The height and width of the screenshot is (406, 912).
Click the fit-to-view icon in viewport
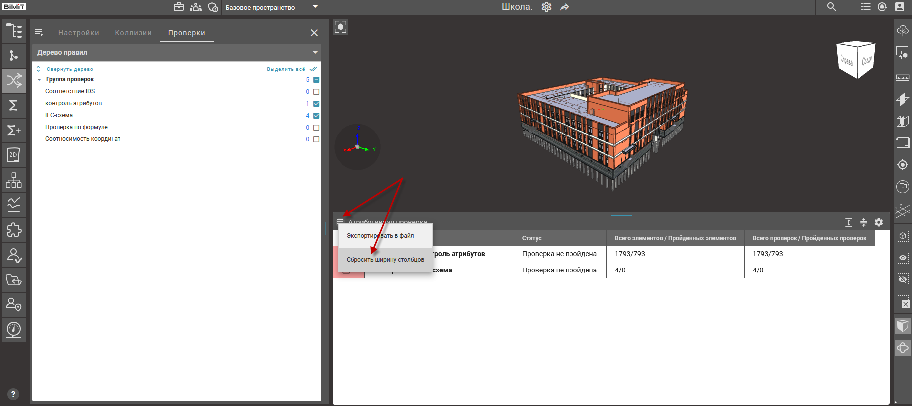(341, 27)
